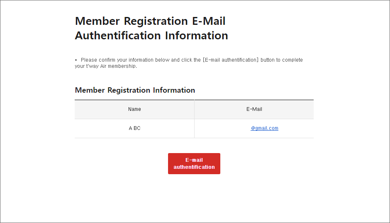Screen dimensions: 390x223
Task: Click the "E-Mail" column header cell
Action: pos(254,109)
